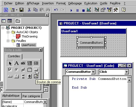This screenshot has width=136, height=107.
Task: Stop execution with the reset square icon
Action: coord(84,11)
